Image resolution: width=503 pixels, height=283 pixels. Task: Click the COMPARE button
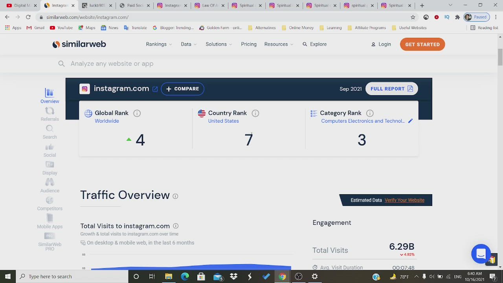pos(182,89)
